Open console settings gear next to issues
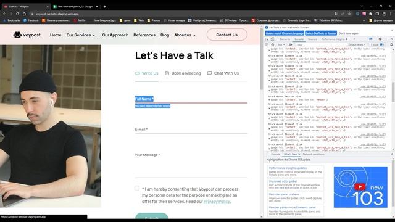This screenshot has width=395, height=222. point(391,45)
